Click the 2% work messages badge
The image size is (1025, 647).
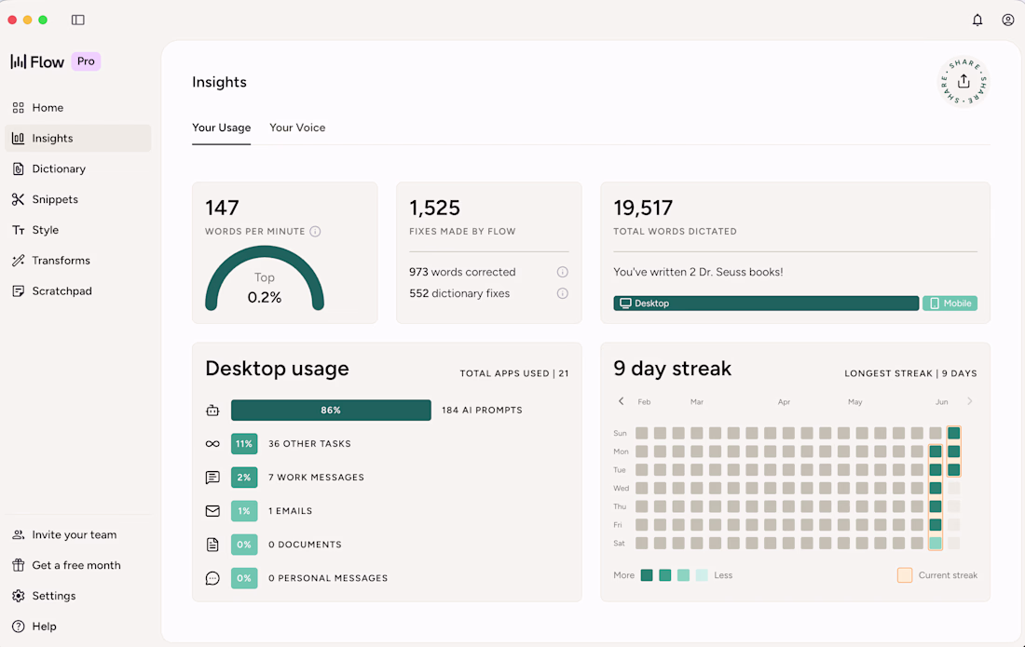(x=244, y=478)
